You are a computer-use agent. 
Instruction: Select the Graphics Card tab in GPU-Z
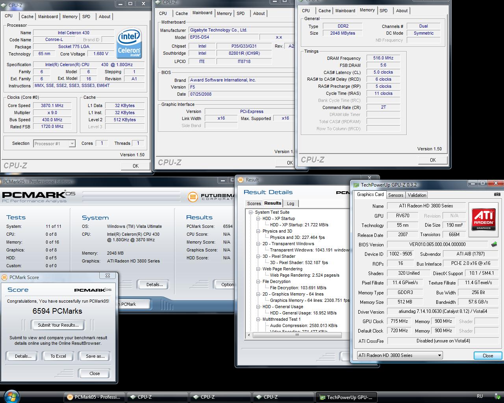click(370, 194)
